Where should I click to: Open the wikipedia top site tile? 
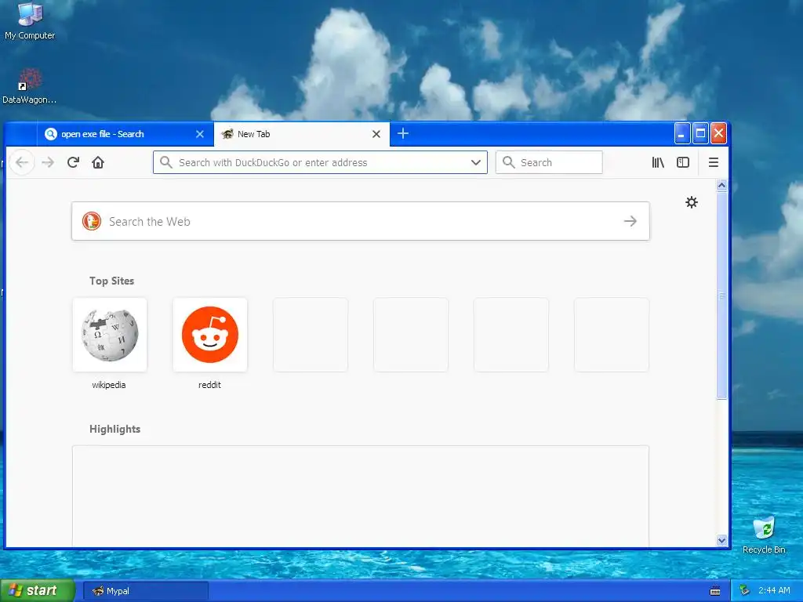pos(110,335)
